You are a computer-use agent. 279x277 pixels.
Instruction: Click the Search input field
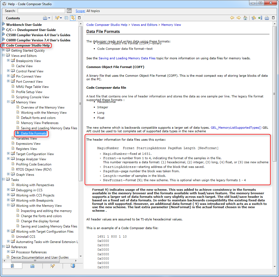coord(41,11)
